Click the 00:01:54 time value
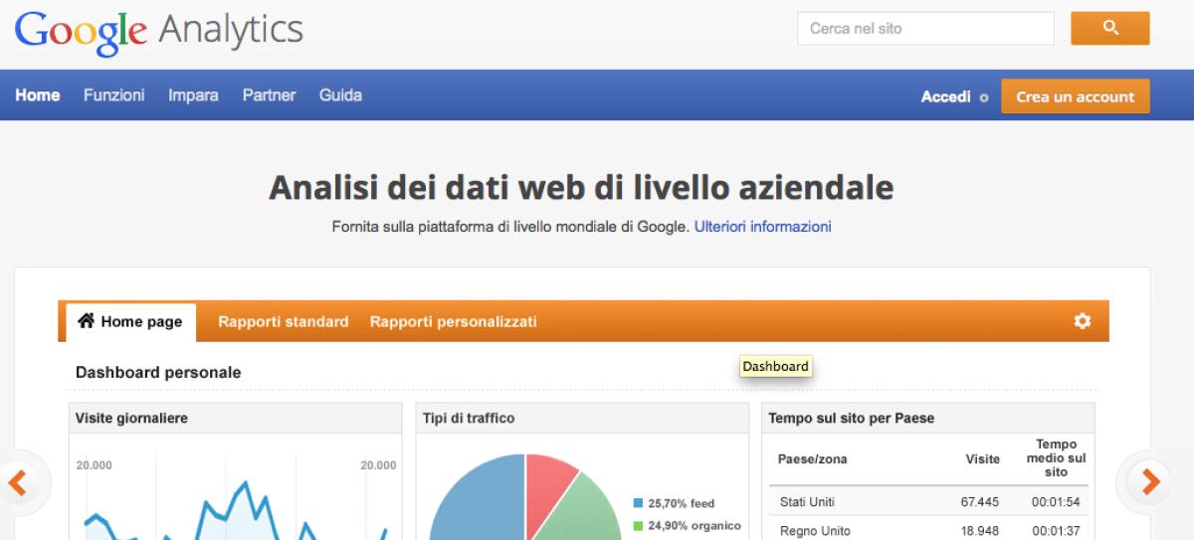Screen dimensions: 1194x540 tap(1057, 503)
